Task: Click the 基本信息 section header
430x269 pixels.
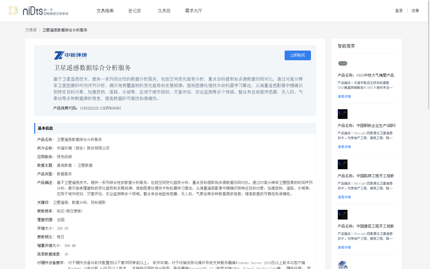Action: tap(175, 128)
